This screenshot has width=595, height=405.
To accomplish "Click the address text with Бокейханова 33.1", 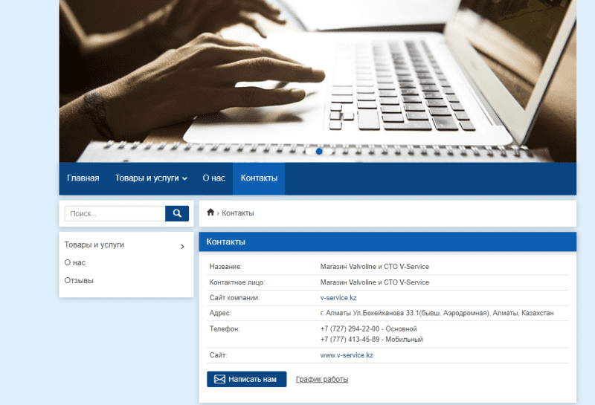I will point(437,314).
